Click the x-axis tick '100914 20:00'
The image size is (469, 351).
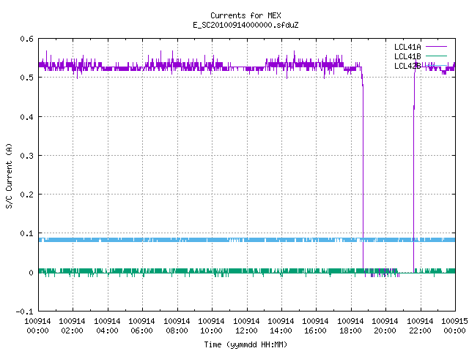tap(385, 326)
